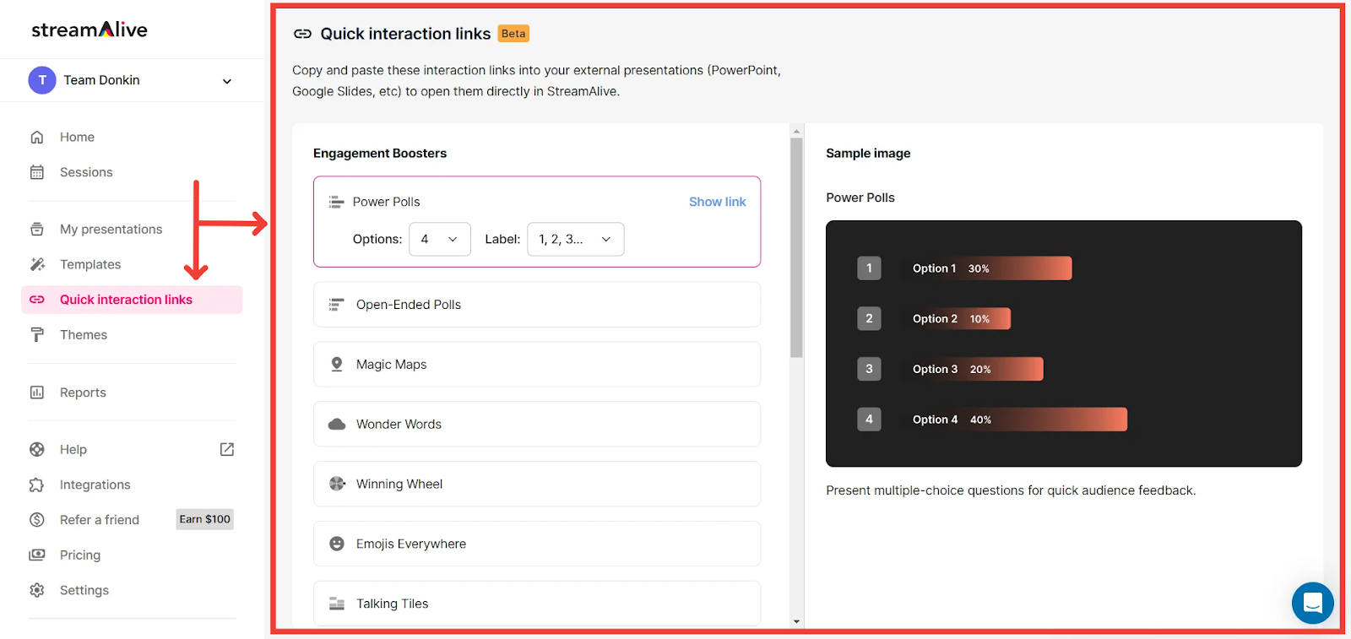The image size is (1351, 639).
Task: Click the Help lifebuoy icon
Action: point(37,450)
